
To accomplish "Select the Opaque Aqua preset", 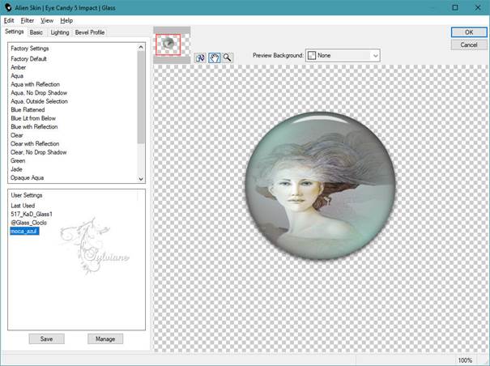I will click(28, 177).
